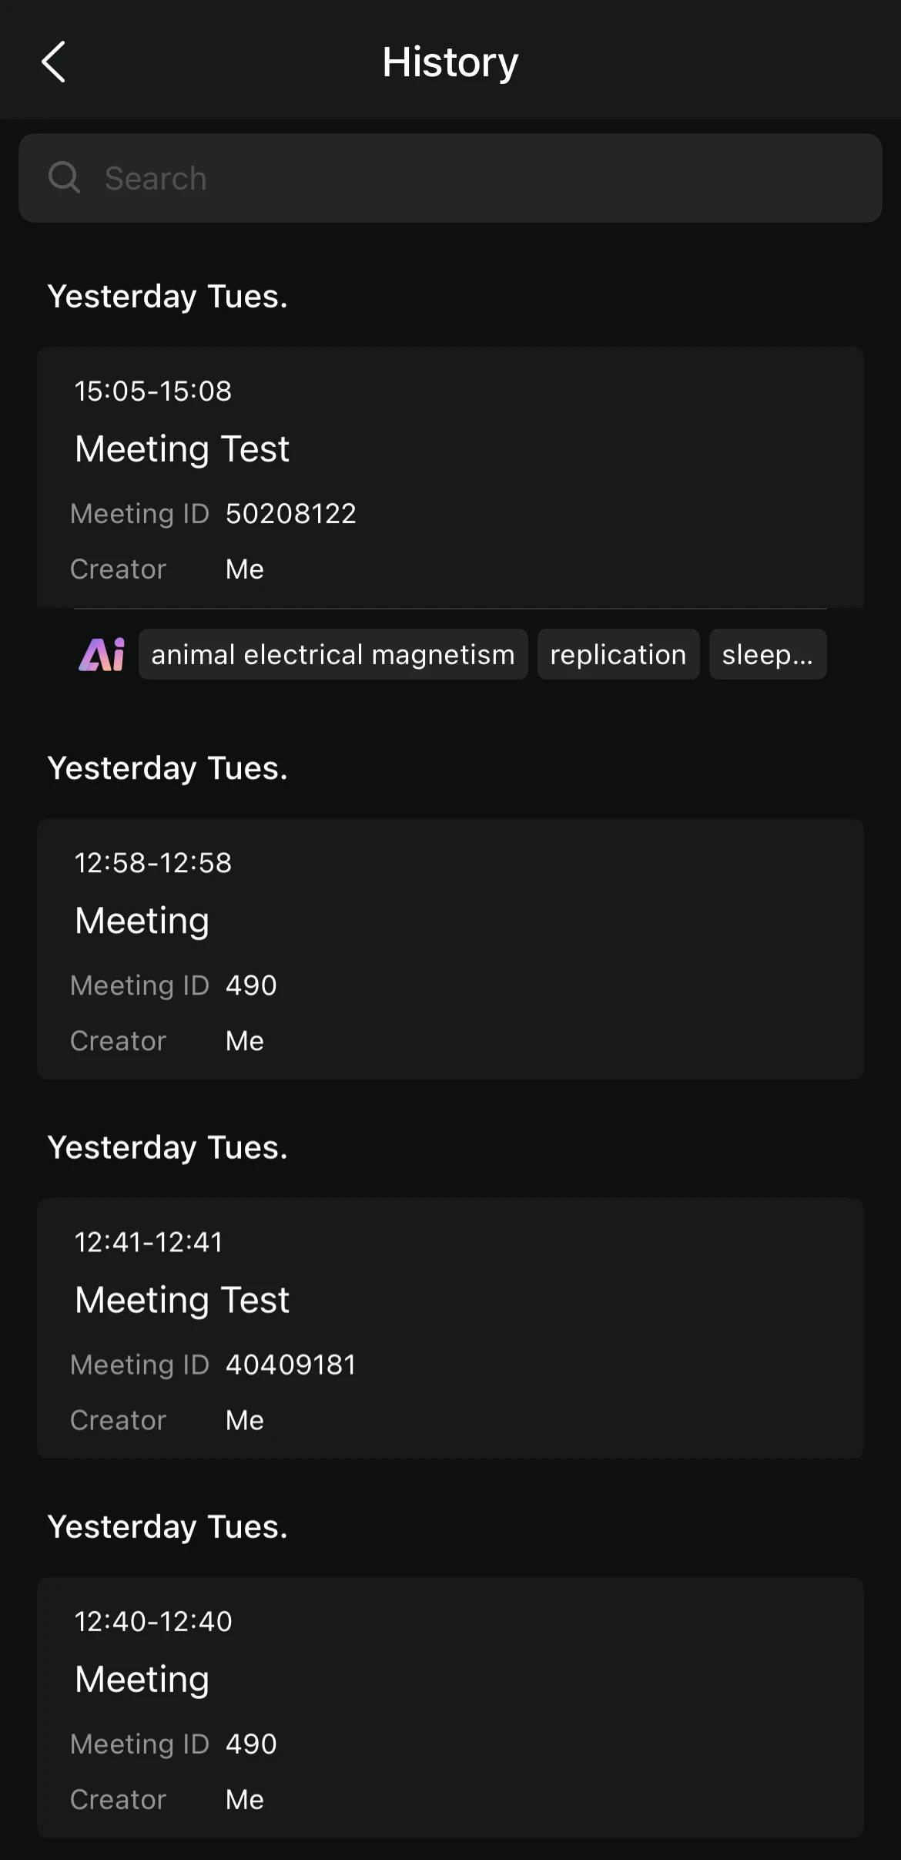
Task: Tap the back arrow icon
Action: click(53, 62)
